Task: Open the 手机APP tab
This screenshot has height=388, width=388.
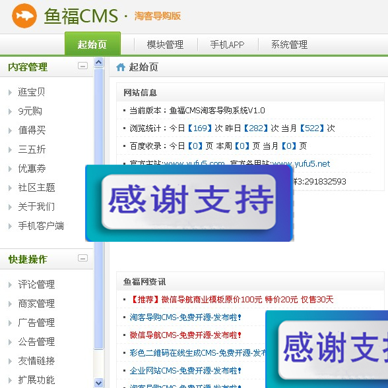Action: [x=227, y=45]
